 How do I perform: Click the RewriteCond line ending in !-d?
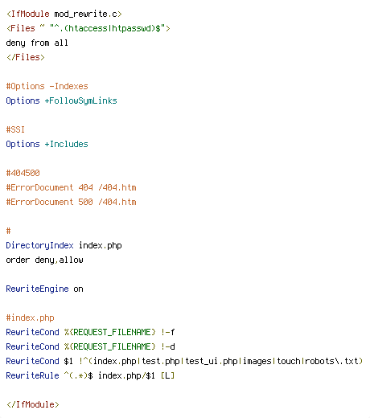(90, 346)
